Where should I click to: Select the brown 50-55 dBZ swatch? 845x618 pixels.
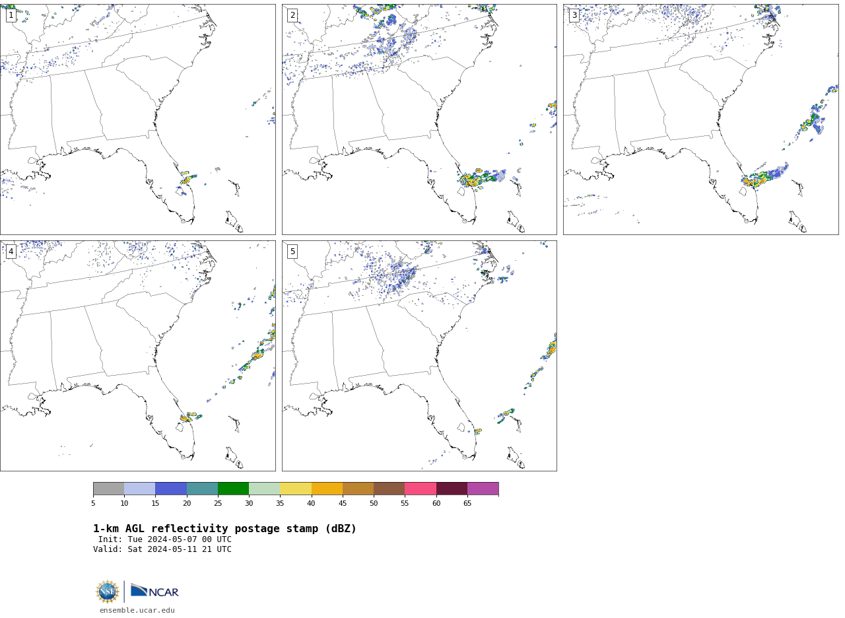(x=389, y=489)
